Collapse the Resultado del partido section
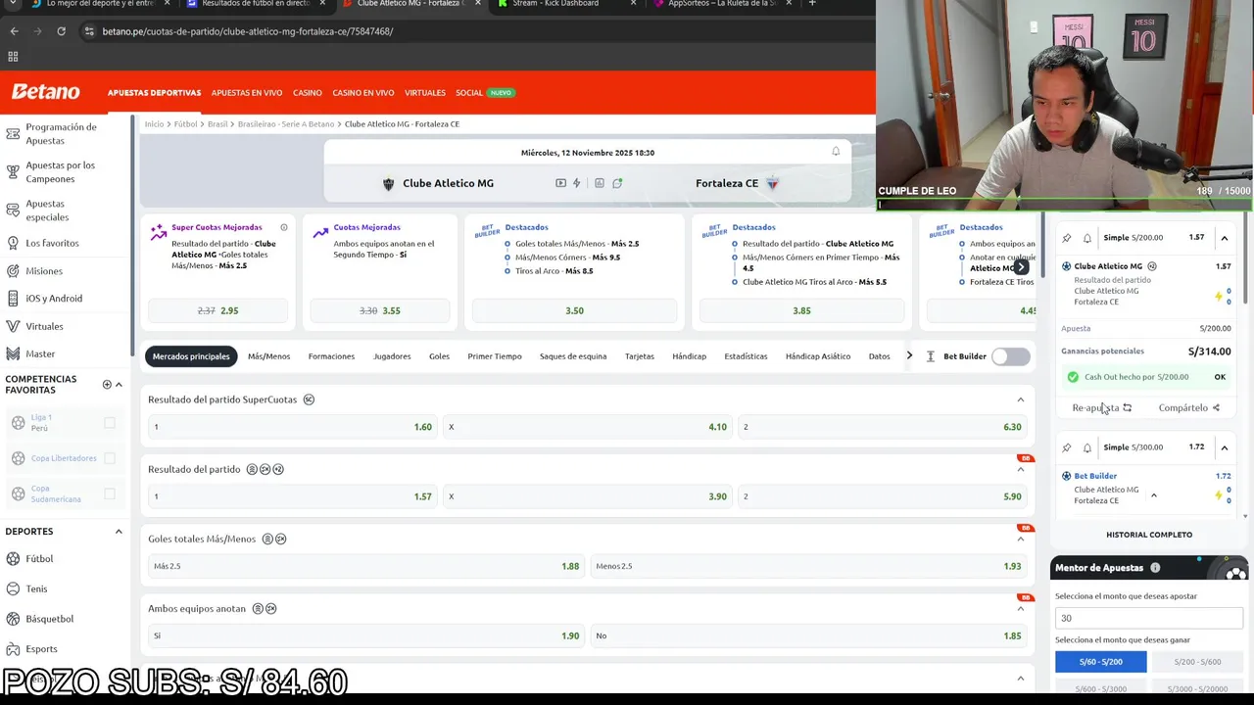 [1020, 470]
